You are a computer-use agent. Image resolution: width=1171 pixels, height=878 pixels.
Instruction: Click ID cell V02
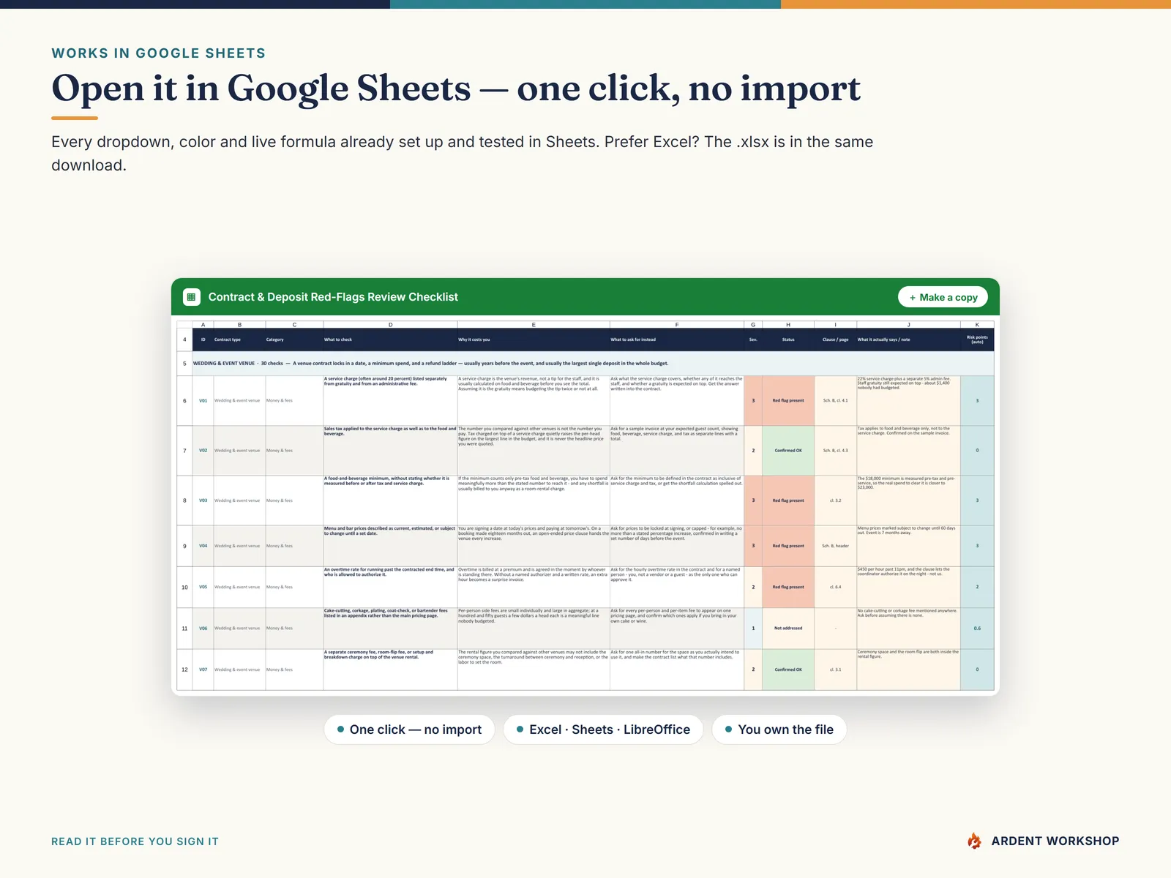coord(203,451)
